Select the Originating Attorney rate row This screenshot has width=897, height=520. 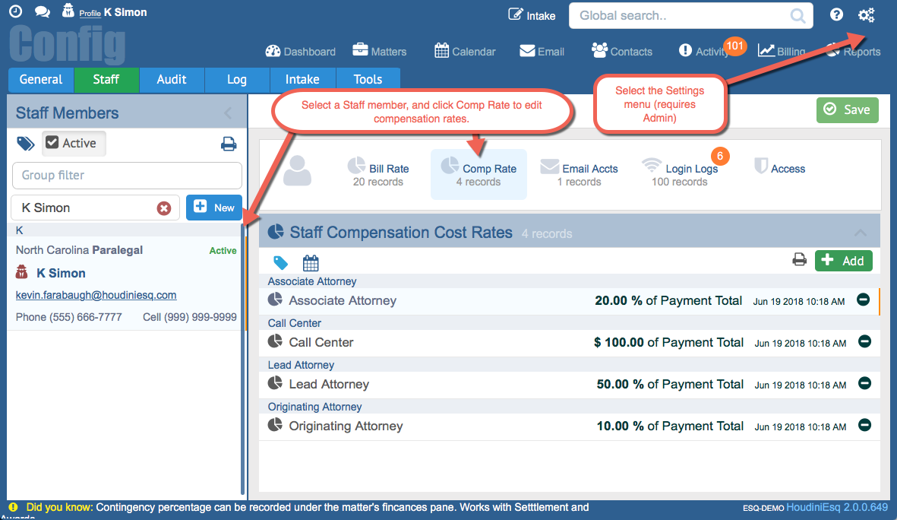coord(569,426)
